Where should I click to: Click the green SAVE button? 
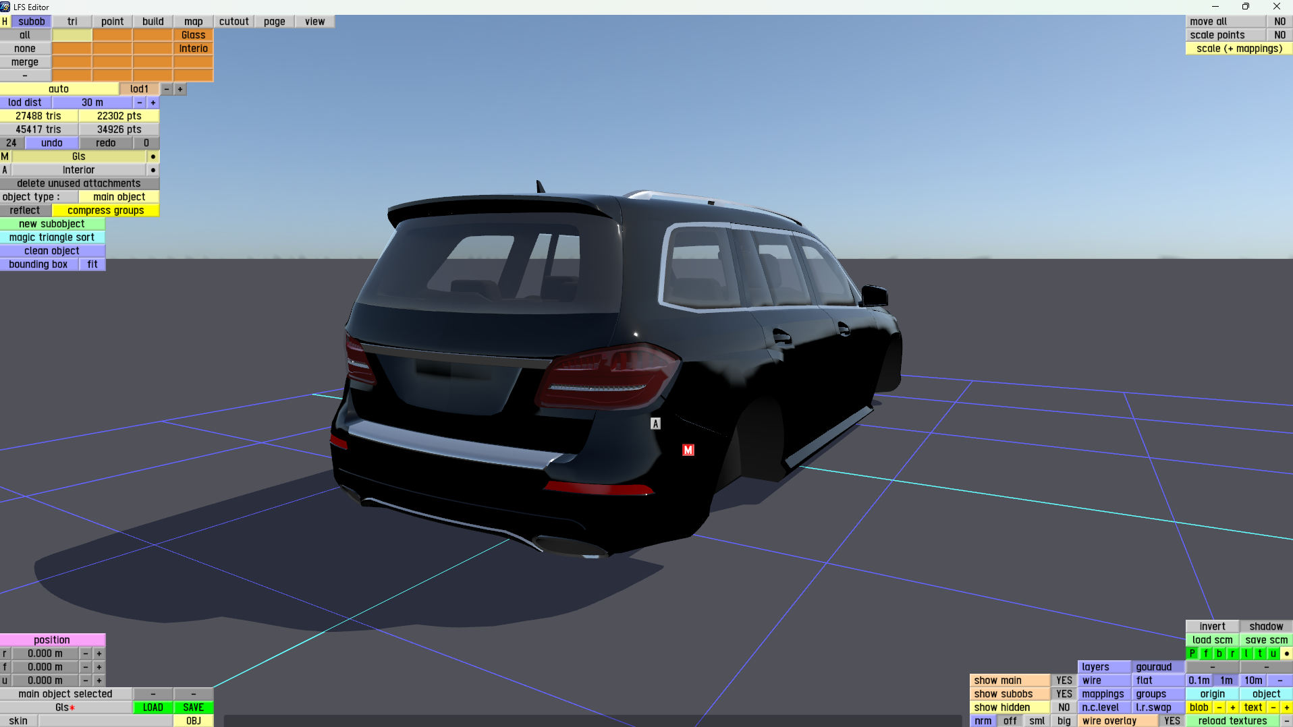click(x=194, y=707)
